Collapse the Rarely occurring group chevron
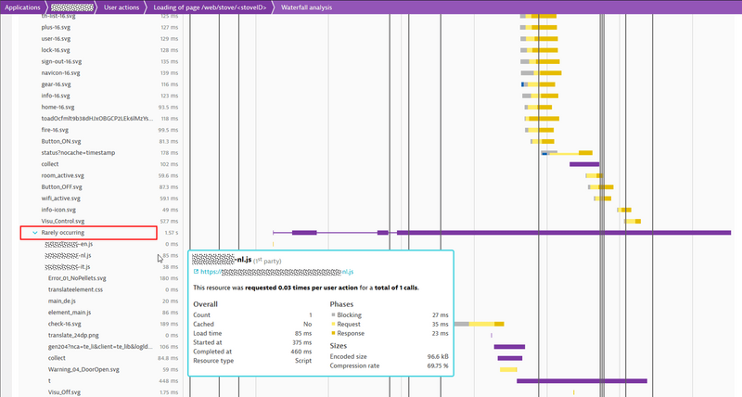The width and height of the screenshot is (742, 397). click(35, 233)
